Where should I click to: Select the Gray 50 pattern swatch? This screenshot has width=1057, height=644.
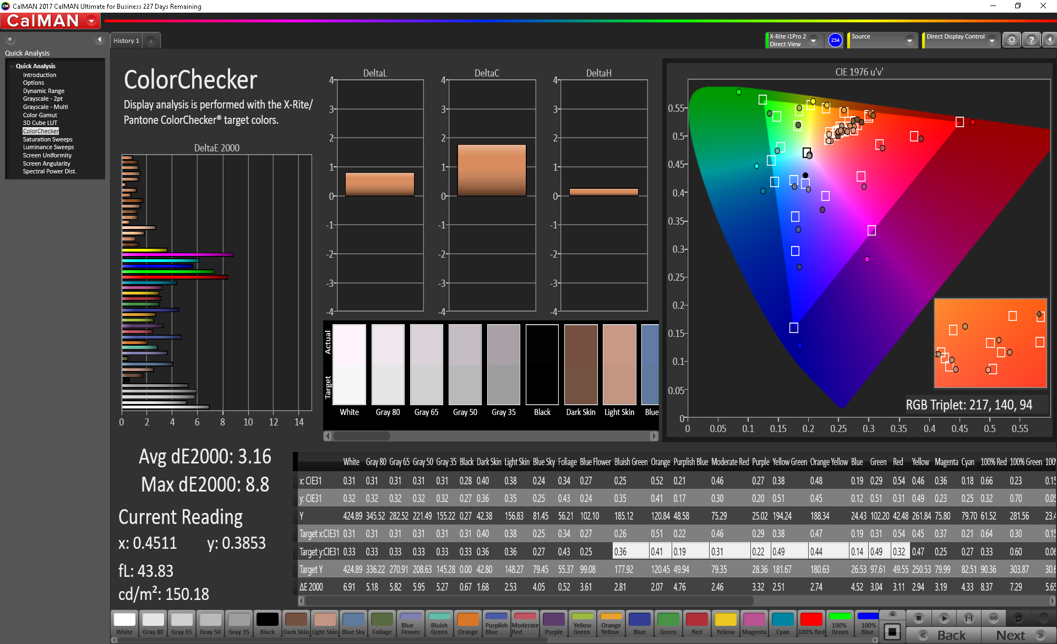tap(210, 624)
